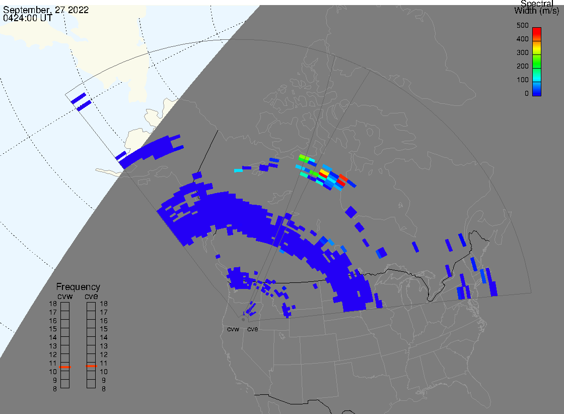Screen dimensions: 564x414
Task: Click the '18' label left of cvw bar
Action: pyautogui.click(x=53, y=304)
